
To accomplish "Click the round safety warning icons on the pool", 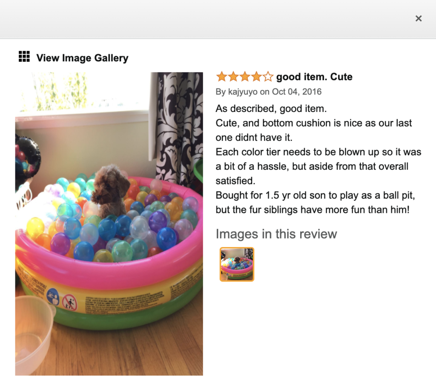I will tap(60, 299).
